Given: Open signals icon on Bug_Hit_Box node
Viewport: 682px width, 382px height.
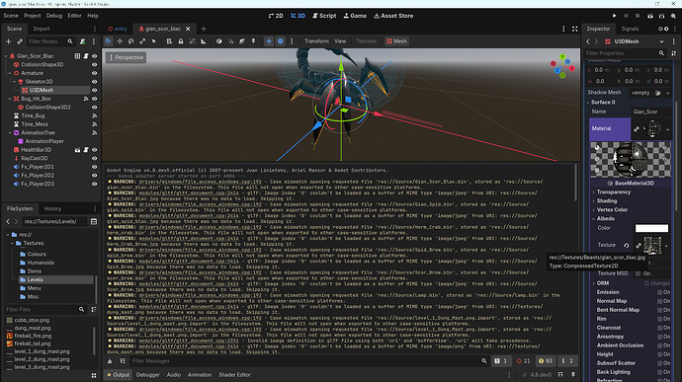Looking at the screenshot, I should pyautogui.click(x=86, y=99).
